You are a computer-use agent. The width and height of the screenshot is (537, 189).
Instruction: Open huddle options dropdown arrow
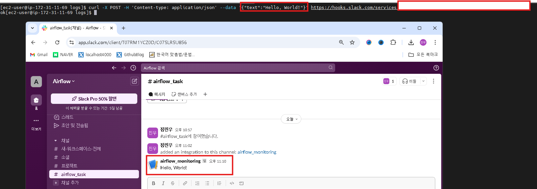click(423, 81)
